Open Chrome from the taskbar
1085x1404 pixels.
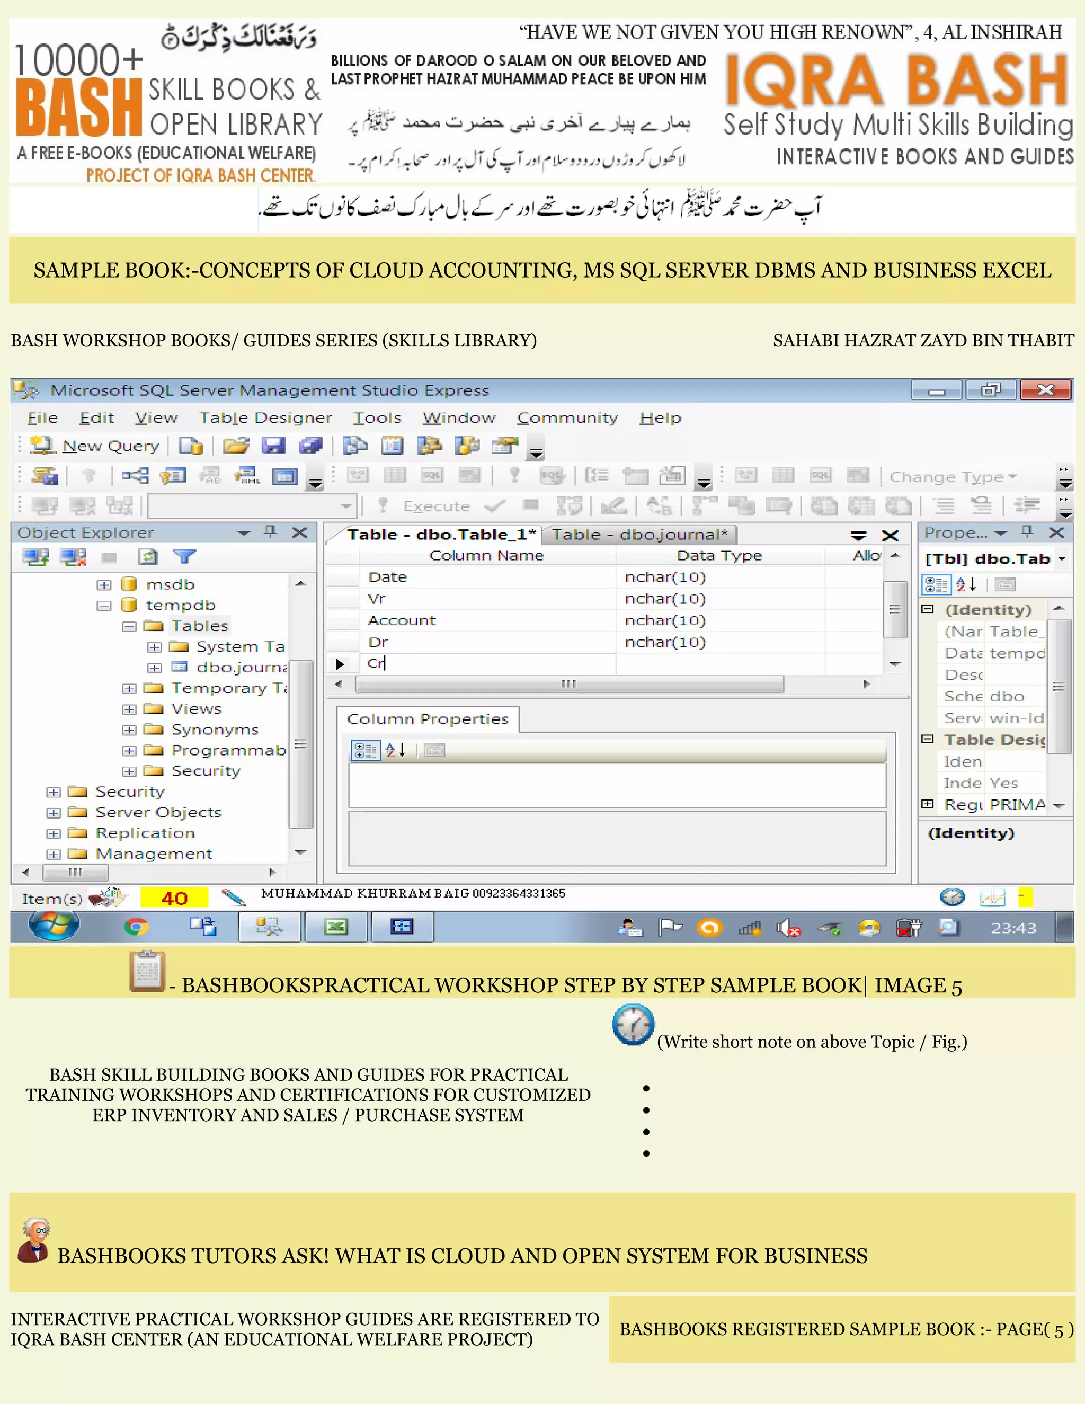pyautogui.click(x=136, y=927)
